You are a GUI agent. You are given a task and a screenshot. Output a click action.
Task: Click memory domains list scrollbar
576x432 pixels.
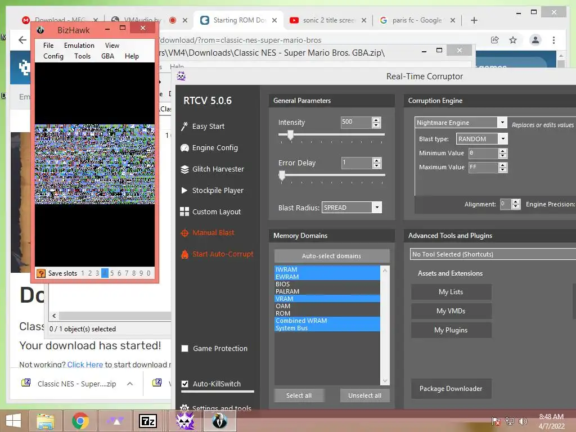(x=385, y=325)
